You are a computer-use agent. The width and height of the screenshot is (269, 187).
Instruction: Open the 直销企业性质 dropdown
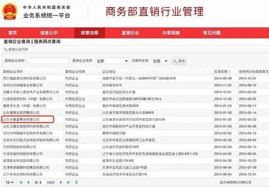click(112, 61)
